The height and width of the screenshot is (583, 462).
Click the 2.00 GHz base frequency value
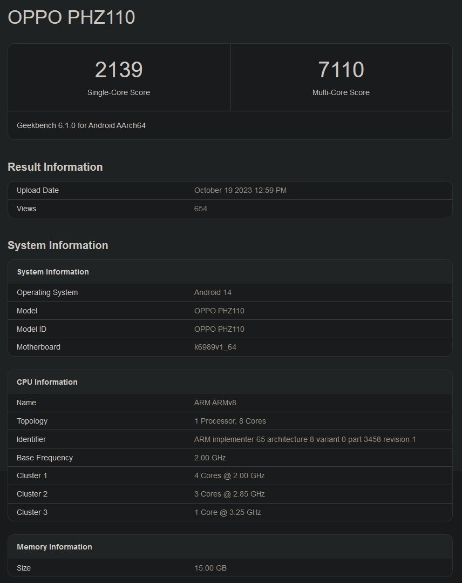tap(210, 458)
